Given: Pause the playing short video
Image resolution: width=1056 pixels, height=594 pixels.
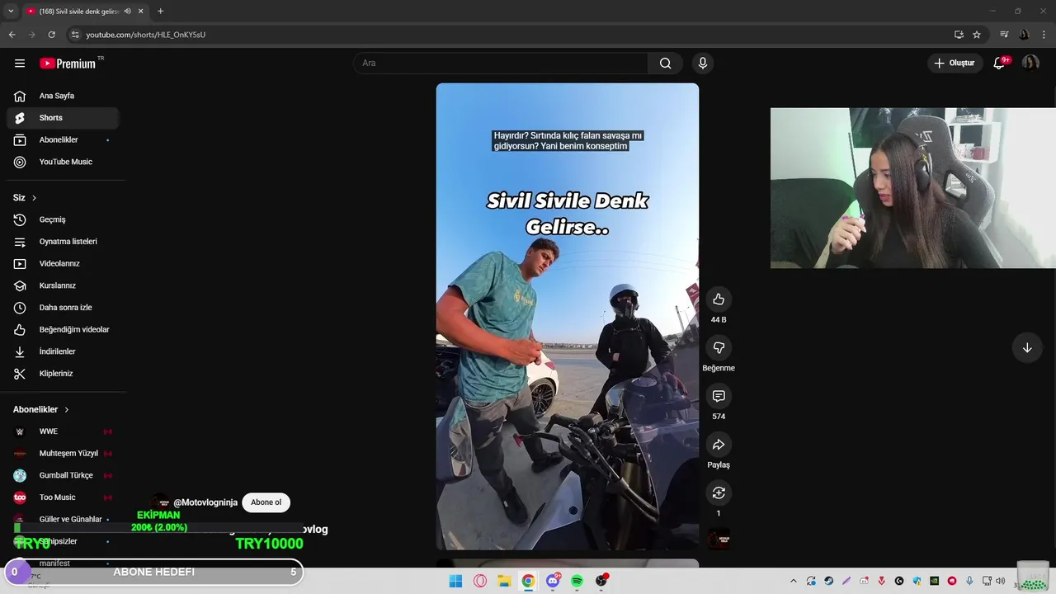Looking at the screenshot, I should tap(568, 316).
